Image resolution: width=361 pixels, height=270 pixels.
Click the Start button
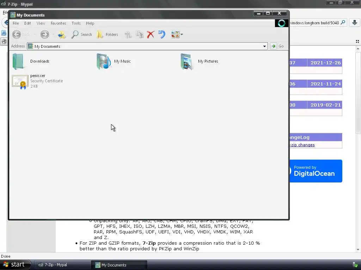[15, 264]
